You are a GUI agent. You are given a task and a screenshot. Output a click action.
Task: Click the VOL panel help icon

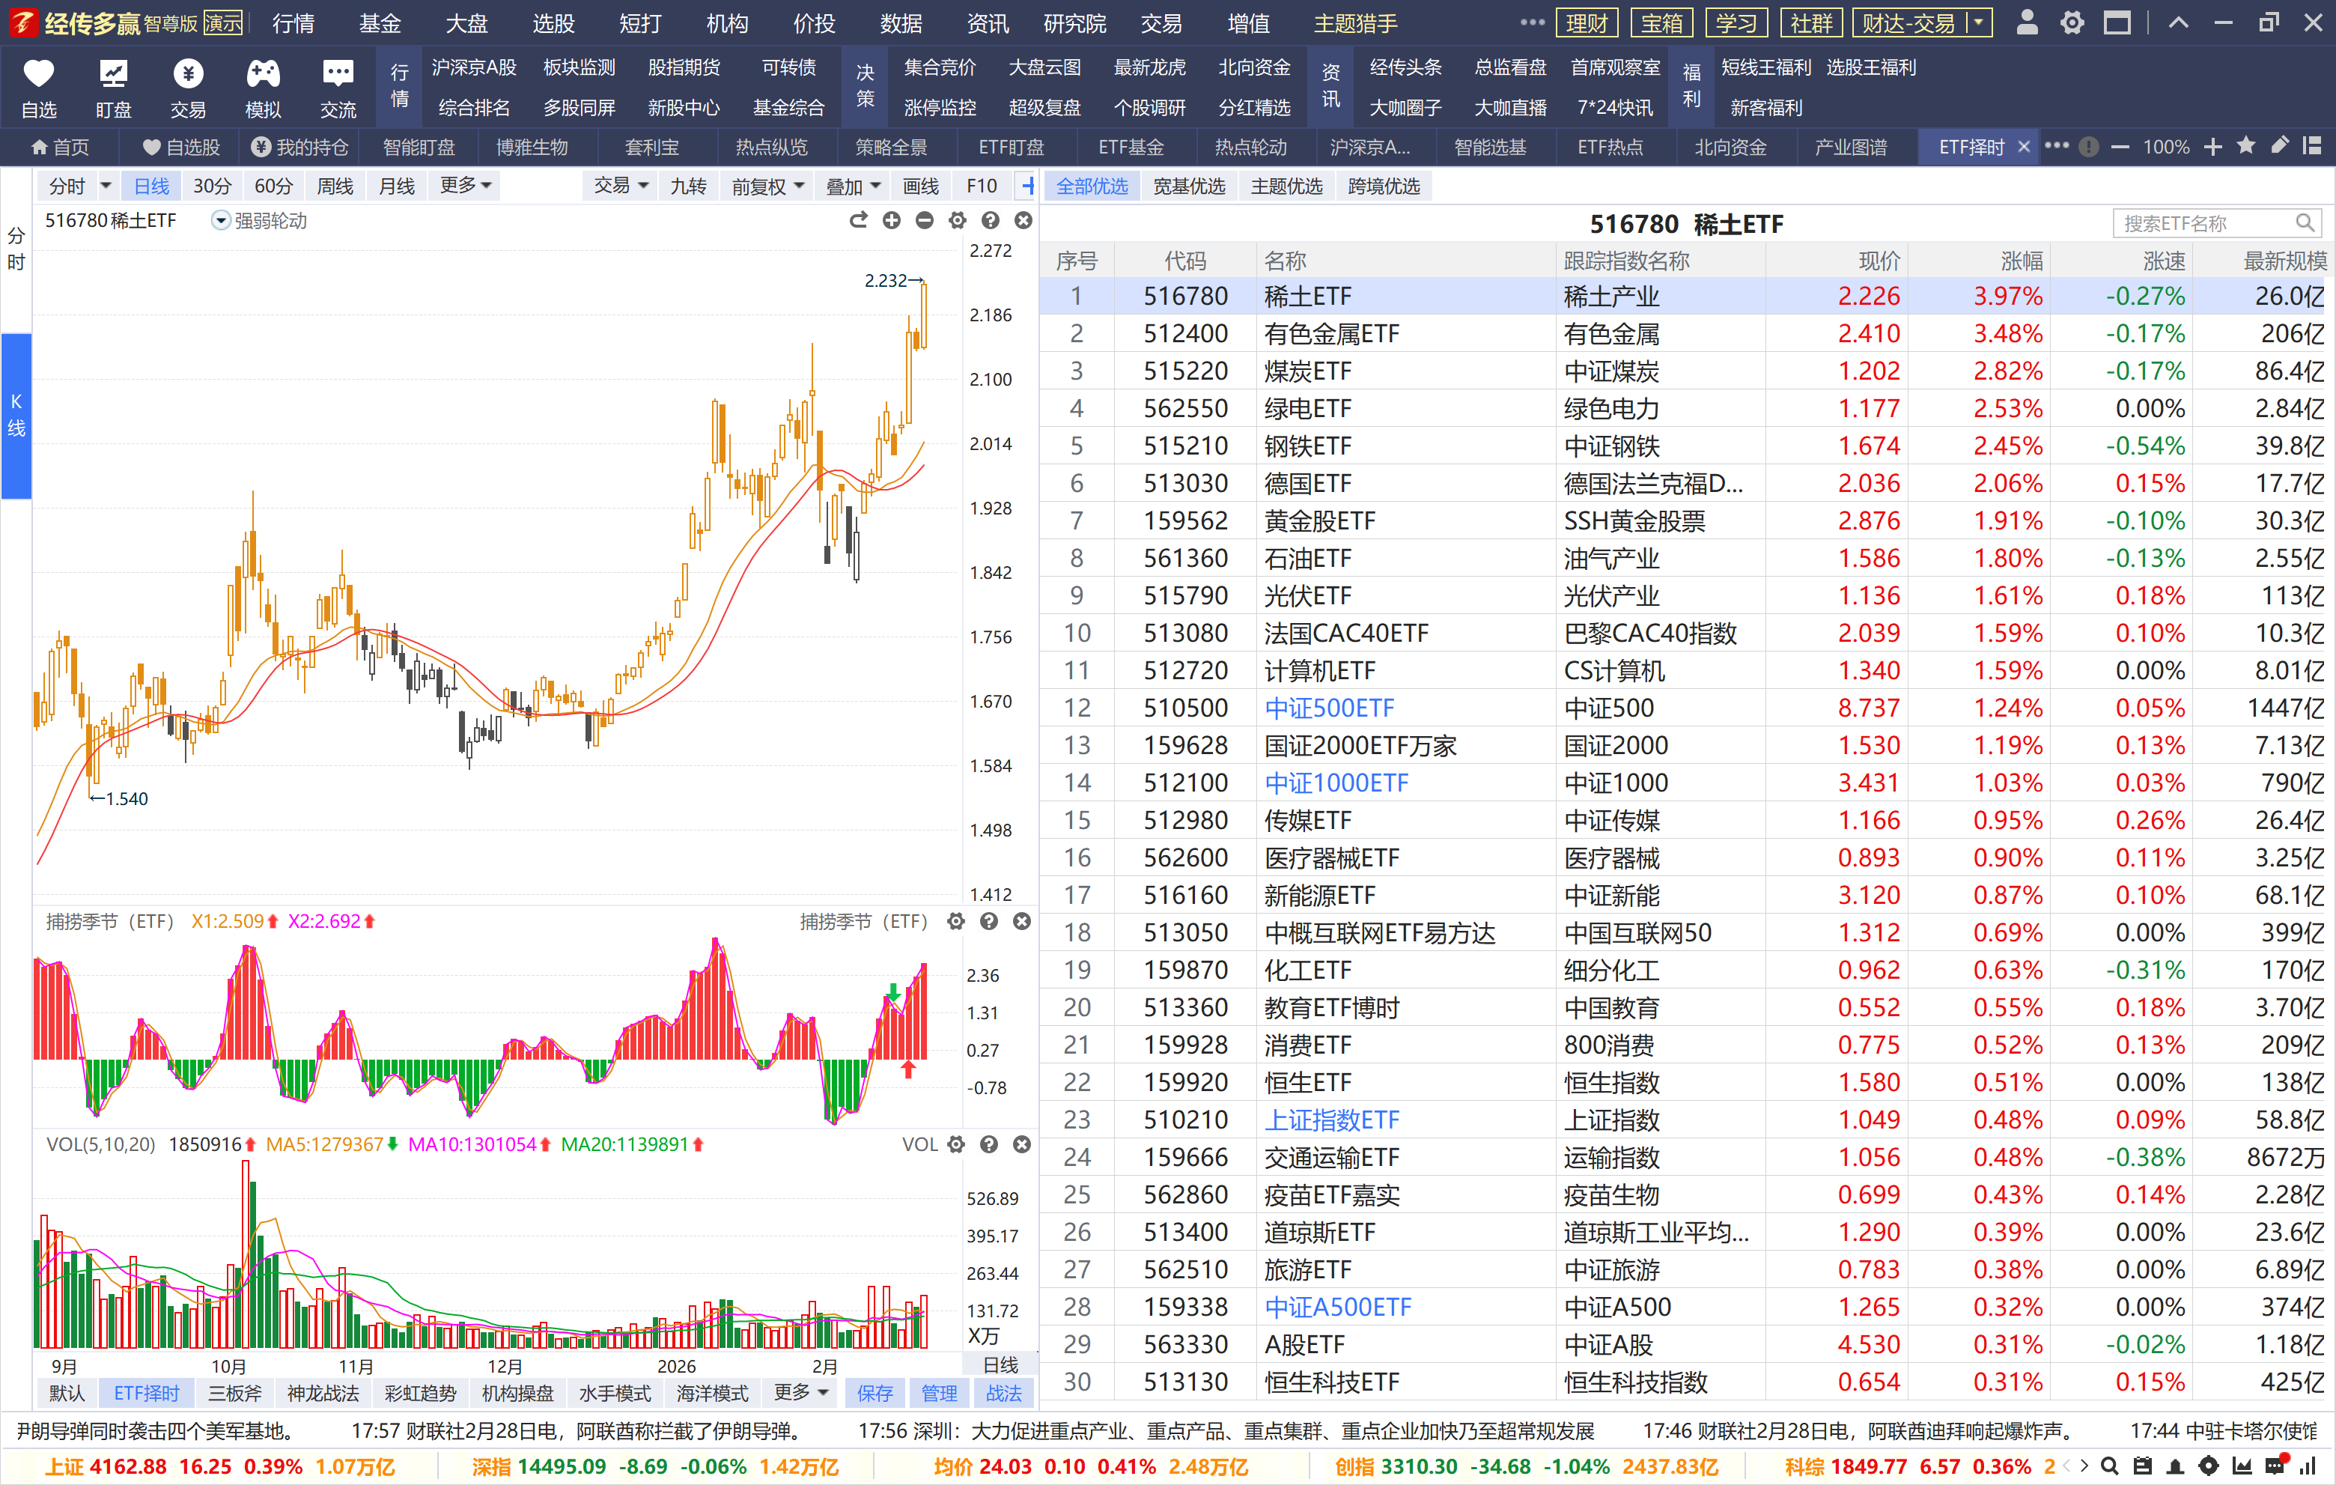(988, 1145)
